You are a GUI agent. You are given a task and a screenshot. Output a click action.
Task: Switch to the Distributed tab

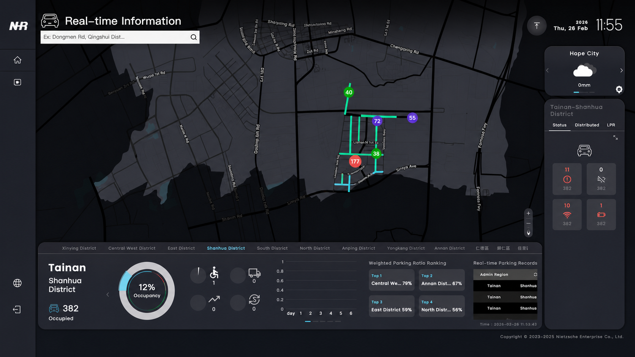[x=587, y=125]
